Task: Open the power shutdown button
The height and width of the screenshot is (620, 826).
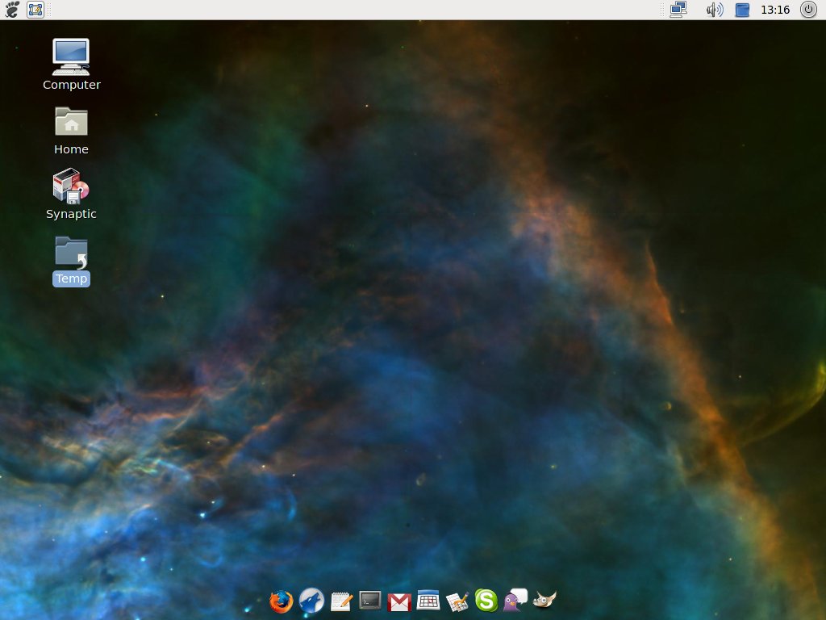Action: coord(808,10)
